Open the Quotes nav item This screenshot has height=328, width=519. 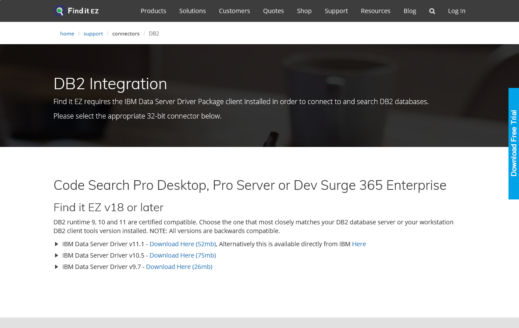[274, 11]
